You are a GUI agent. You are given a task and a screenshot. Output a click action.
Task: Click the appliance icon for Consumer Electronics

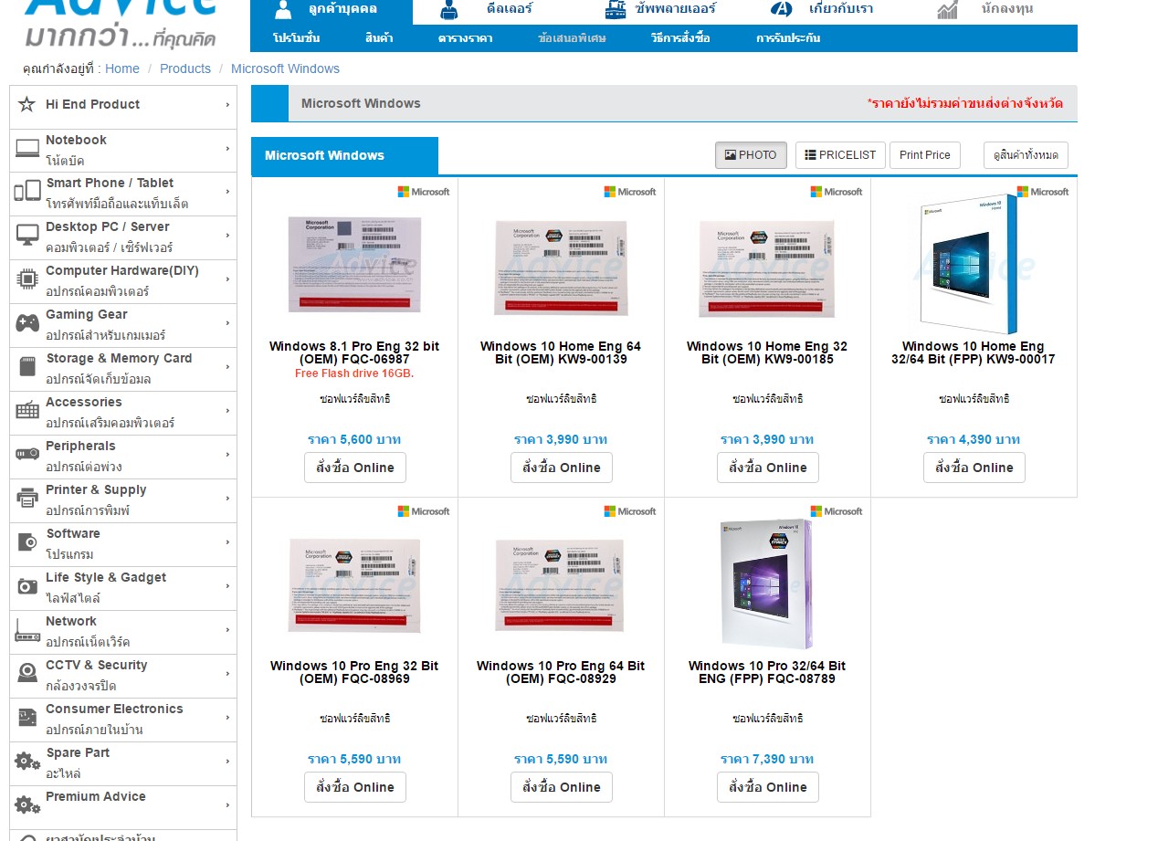27,718
